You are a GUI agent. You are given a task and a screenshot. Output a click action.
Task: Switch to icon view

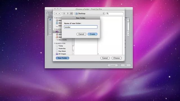64,13
